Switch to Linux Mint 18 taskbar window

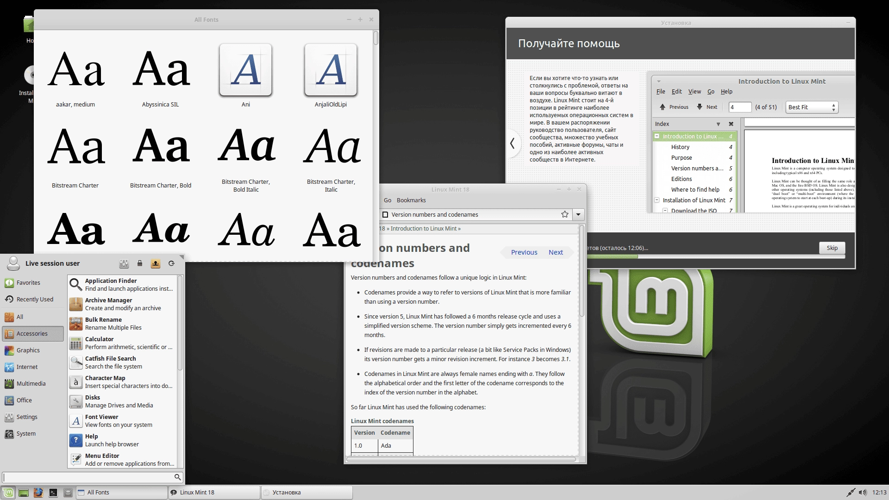(214, 493)
